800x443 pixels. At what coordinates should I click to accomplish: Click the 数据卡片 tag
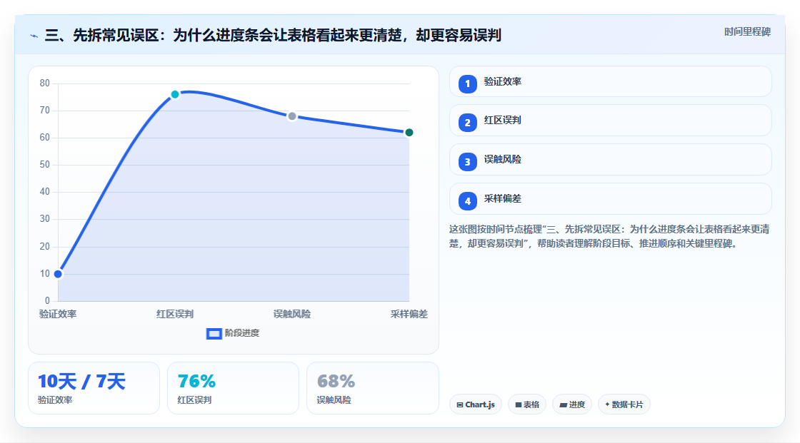(x=624, y=404)
